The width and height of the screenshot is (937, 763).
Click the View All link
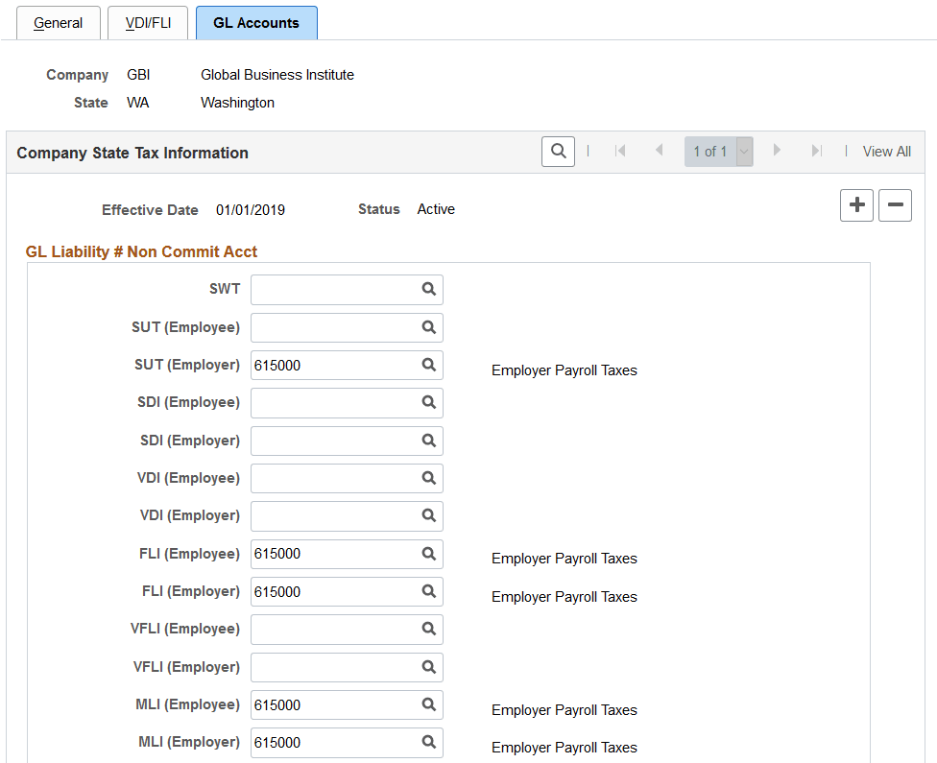pyautogui.click(x=886, y=151)
